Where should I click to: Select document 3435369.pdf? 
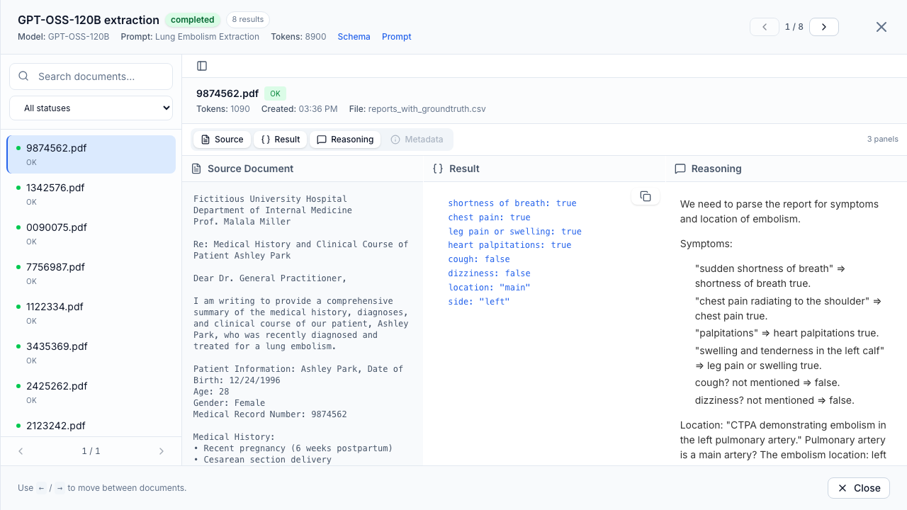(91, 353)
